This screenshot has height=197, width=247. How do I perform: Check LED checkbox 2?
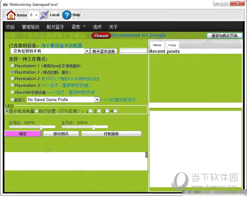pyautogui.click(x=99, y=111)
